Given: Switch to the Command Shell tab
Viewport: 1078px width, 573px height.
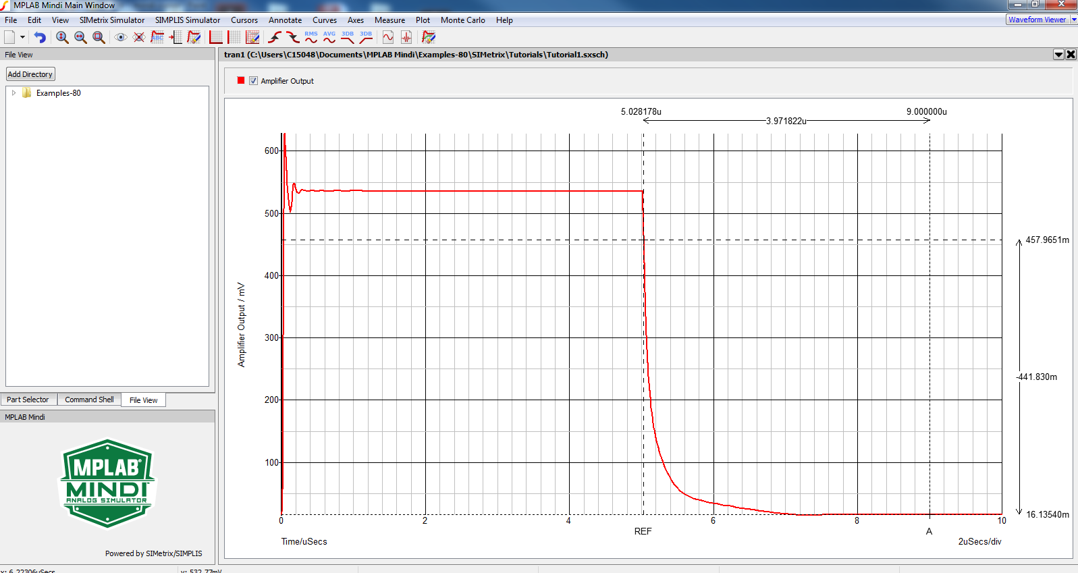Looking at the screenshot, I should (x=89, y=400).
